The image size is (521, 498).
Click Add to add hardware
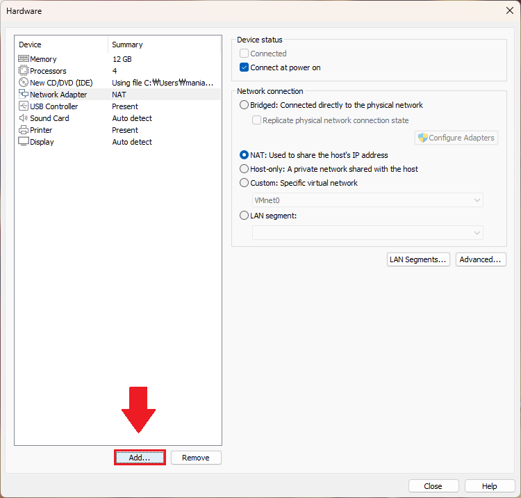click(140, 458)
